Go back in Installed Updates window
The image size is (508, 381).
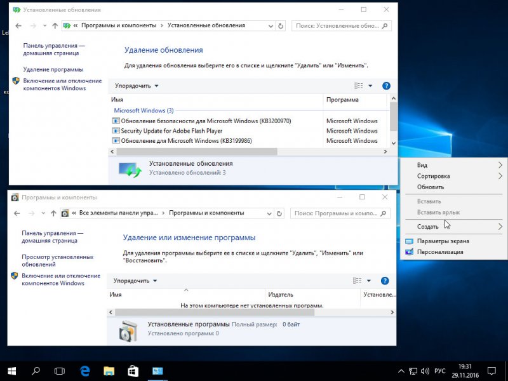click(18, 26)
